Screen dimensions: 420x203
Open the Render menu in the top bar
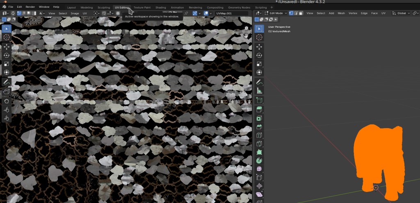[30, 7]
